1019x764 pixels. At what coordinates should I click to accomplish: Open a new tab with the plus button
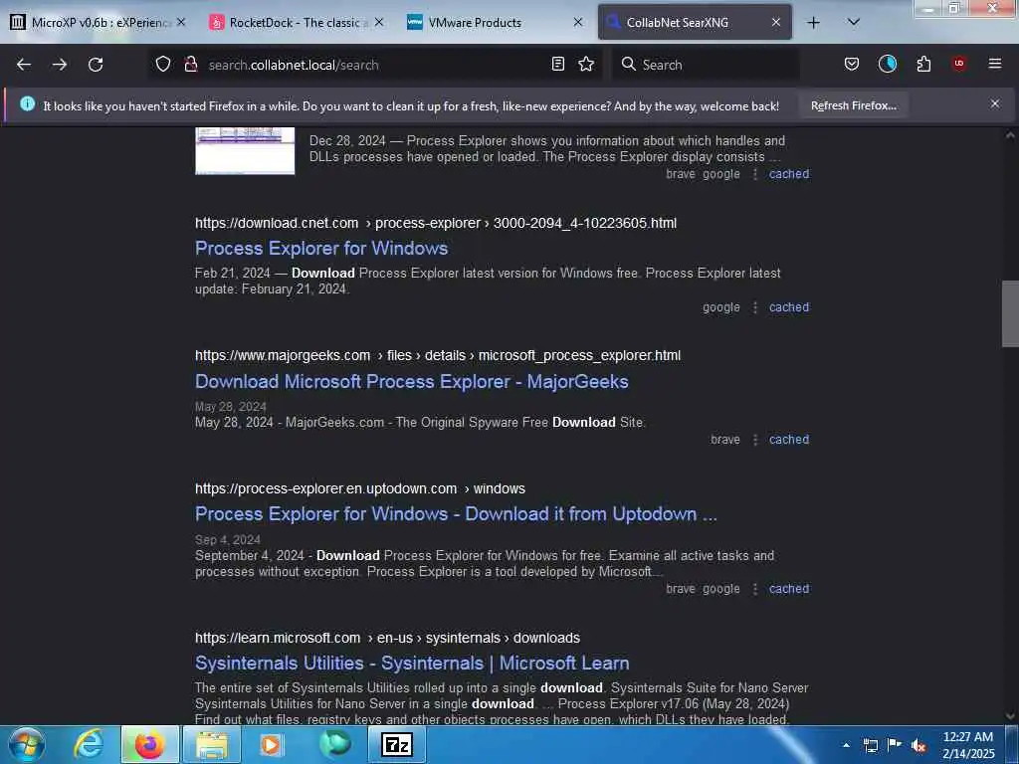813,23
